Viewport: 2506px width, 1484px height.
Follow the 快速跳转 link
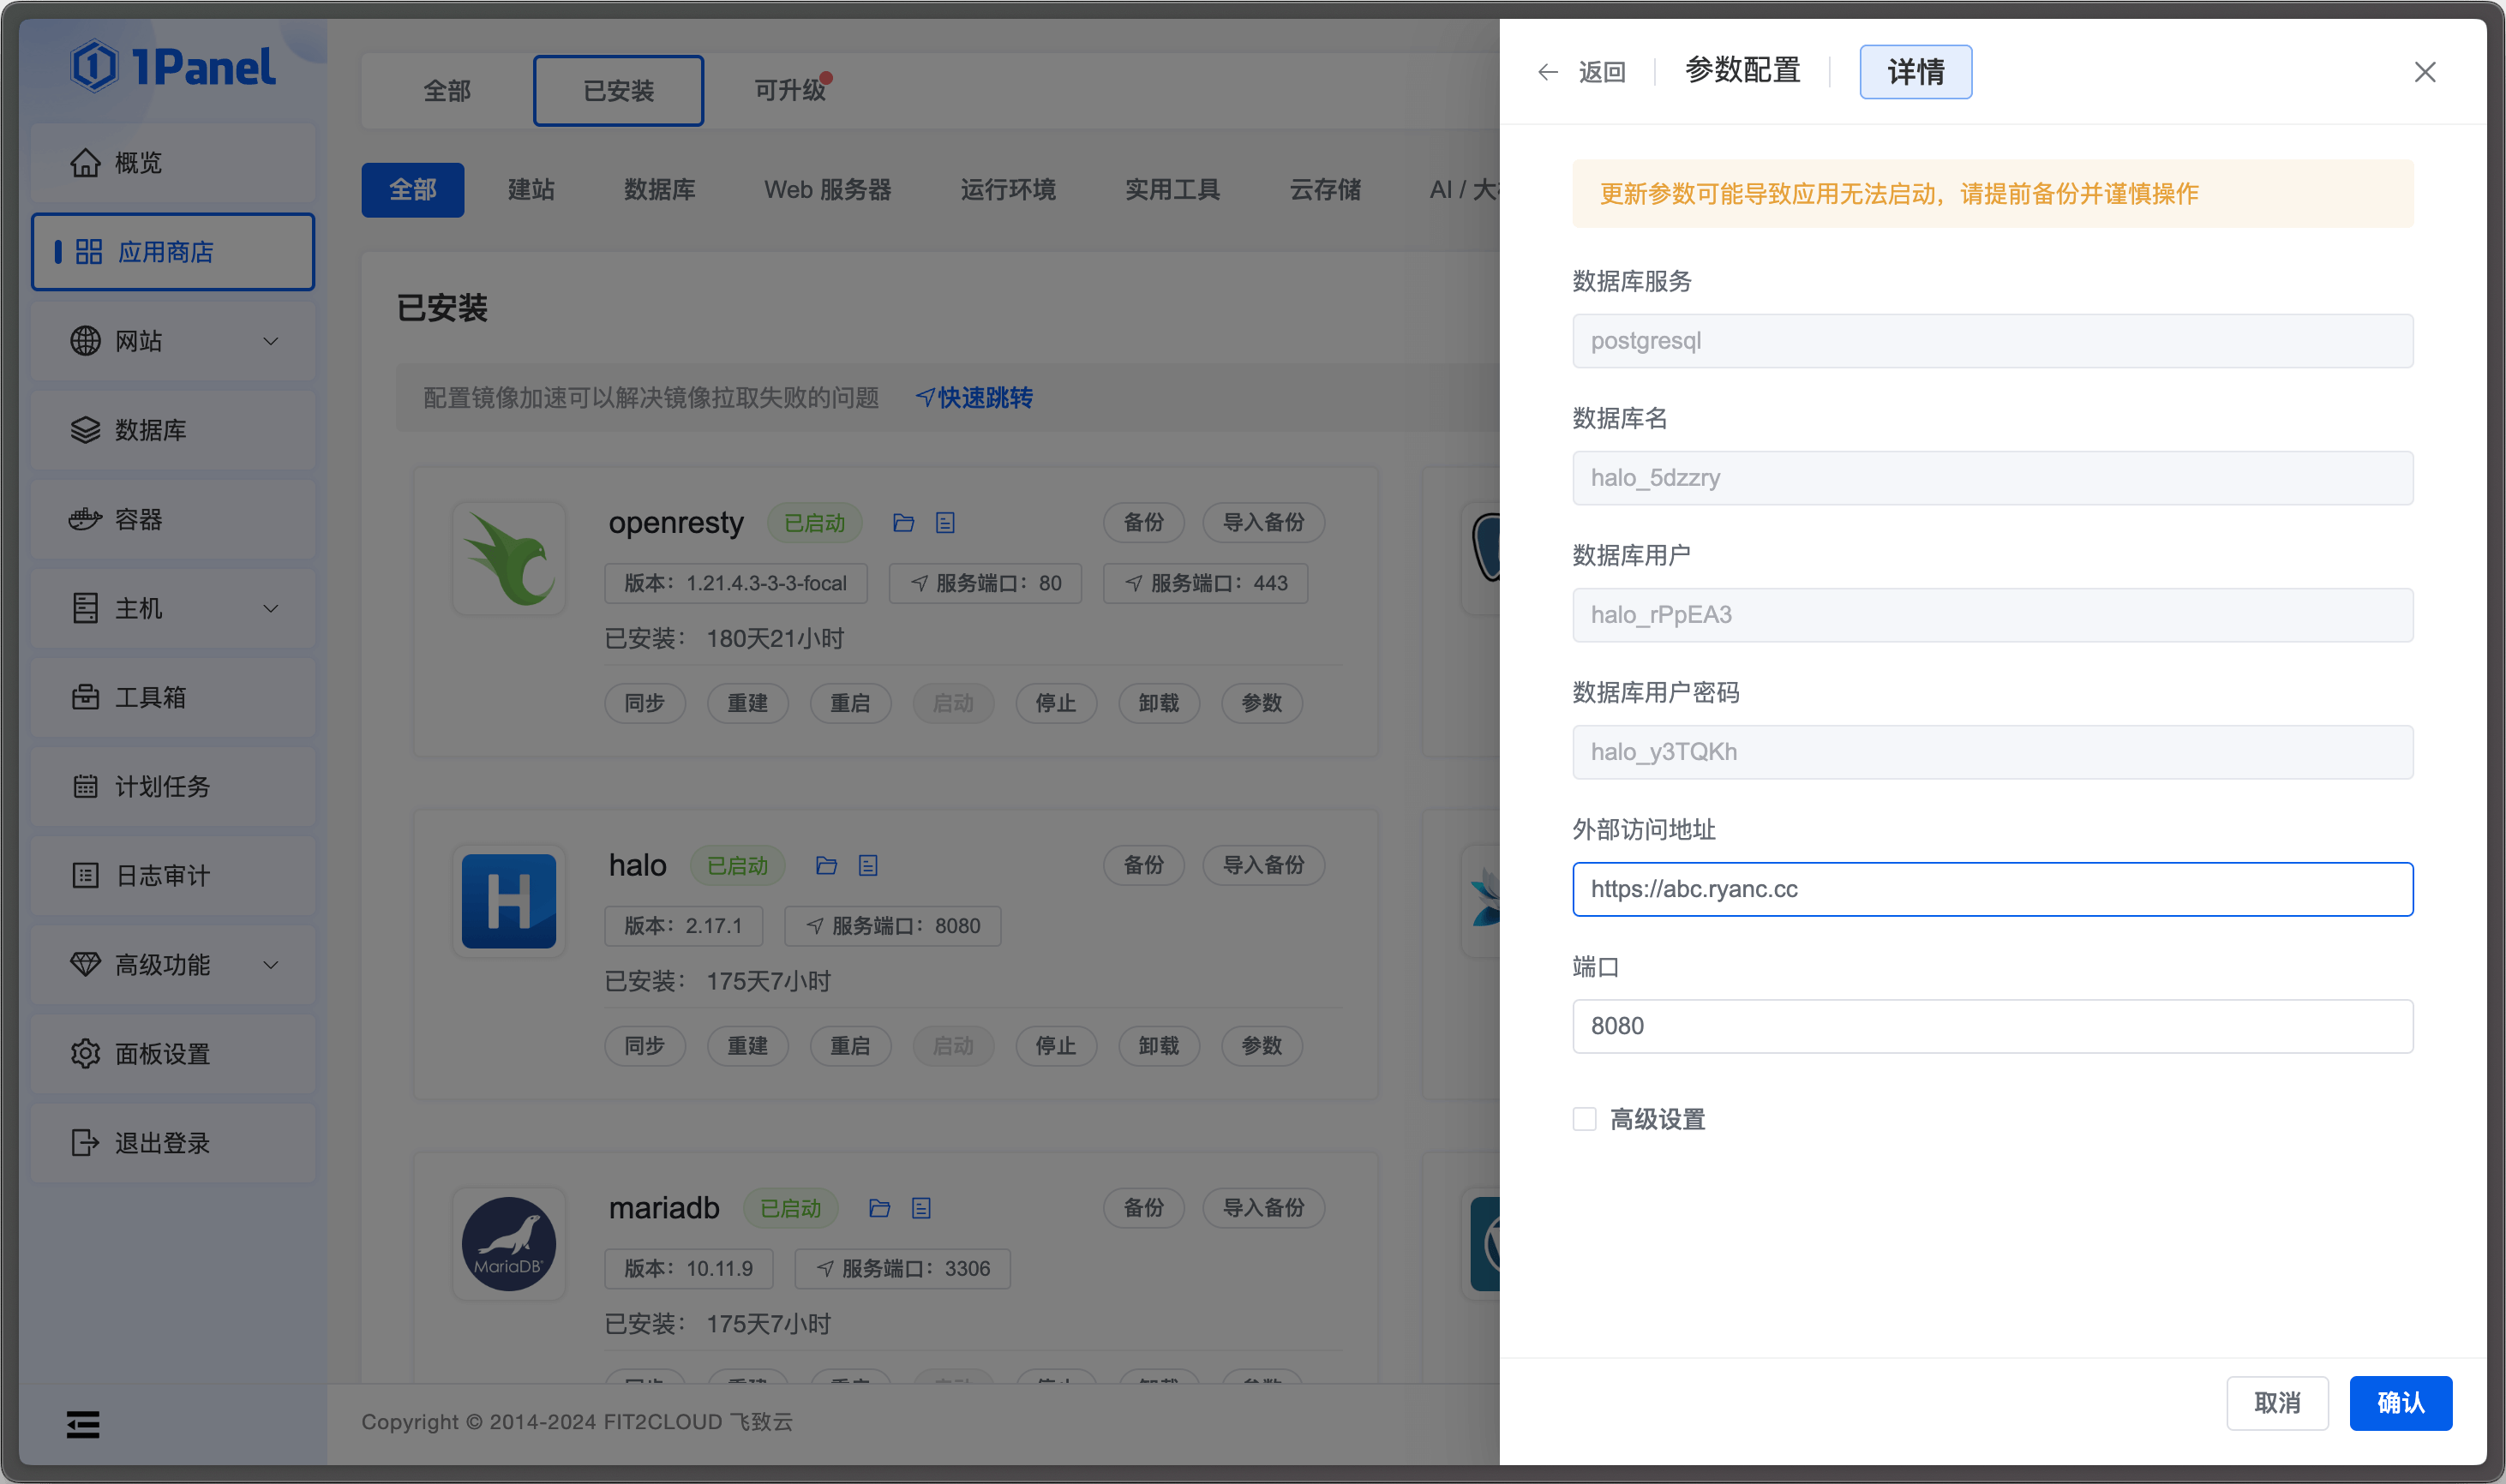975,398
